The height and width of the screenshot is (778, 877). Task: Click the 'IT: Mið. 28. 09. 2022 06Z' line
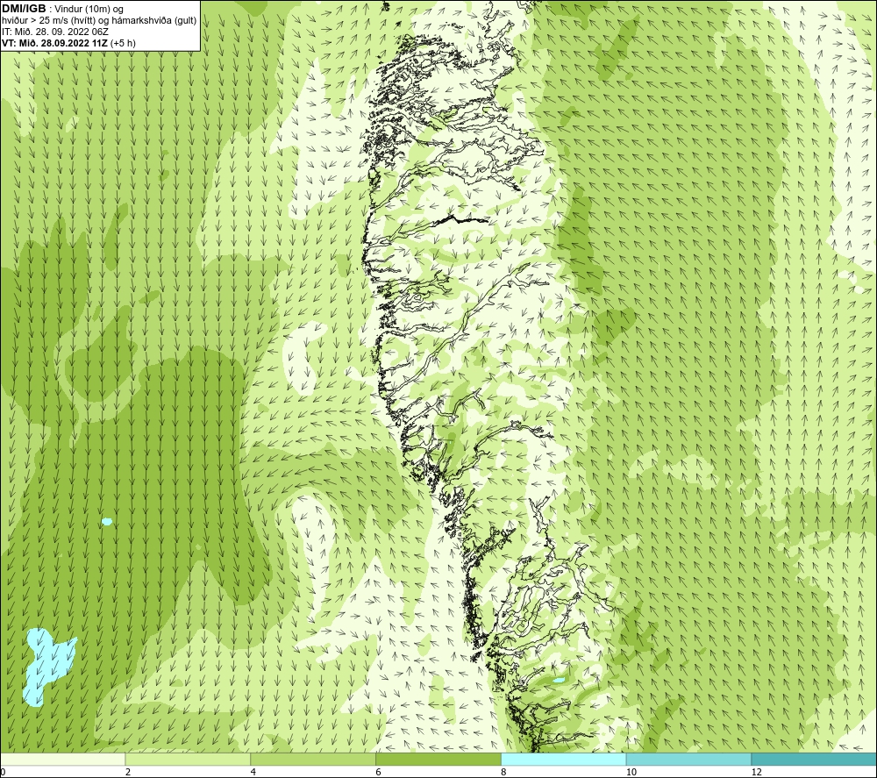[54, 32]
